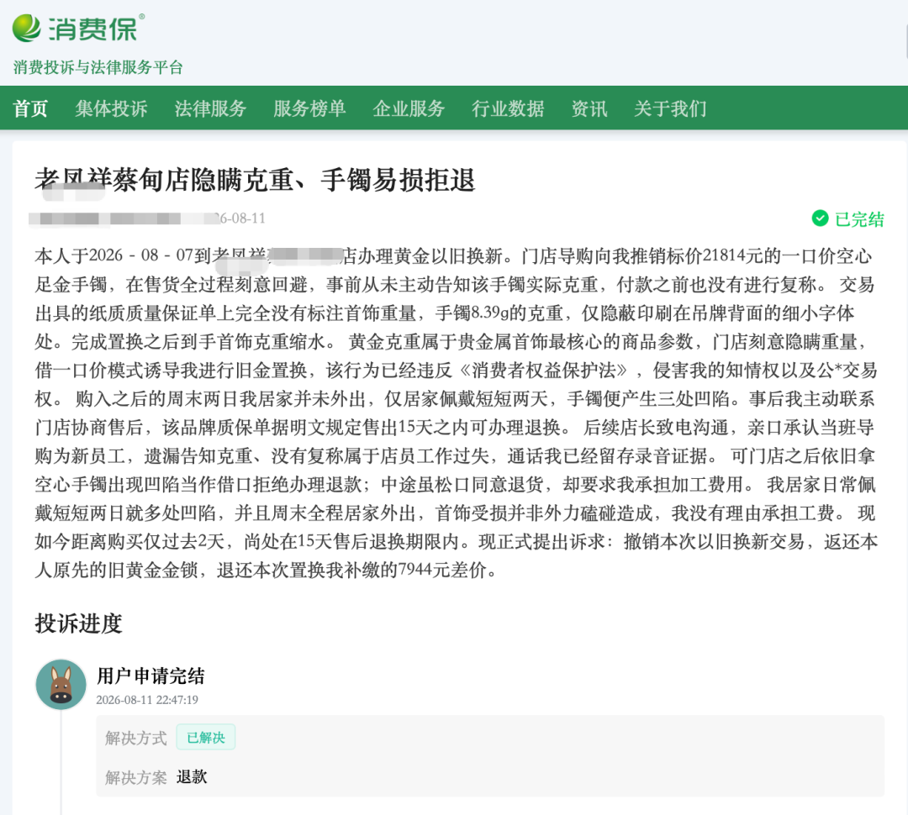Click the 已解决 status tag
The height and width of the screenshot is (815, 908).
(x=206, y=738)
